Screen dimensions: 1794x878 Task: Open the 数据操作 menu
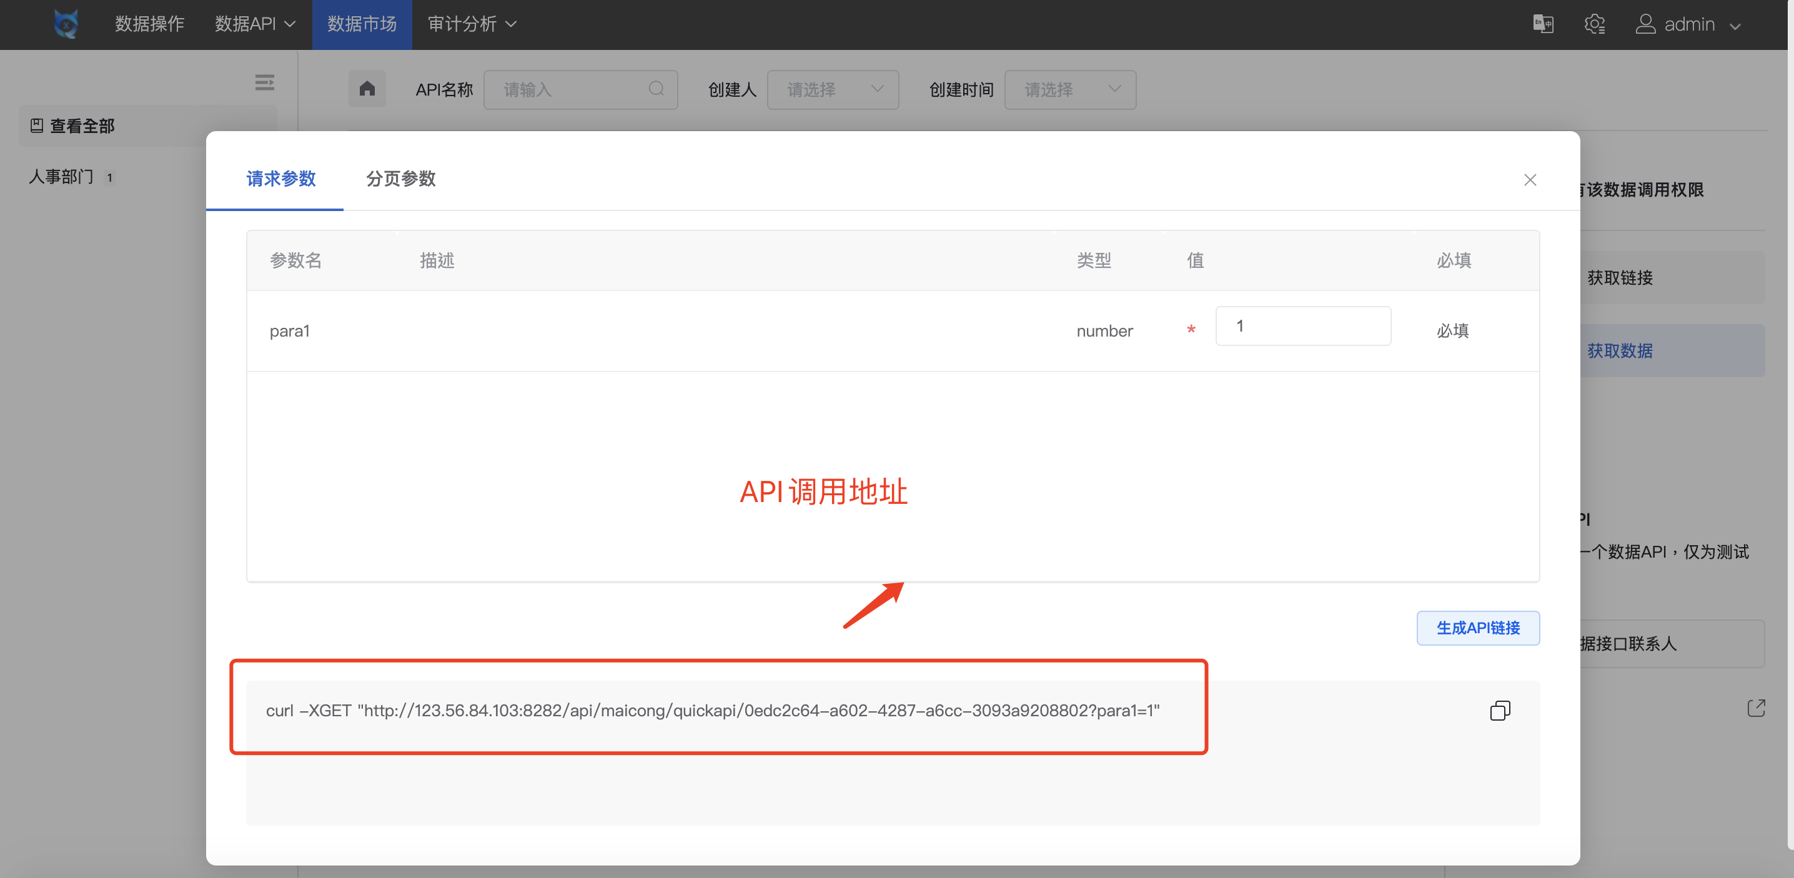148,24
